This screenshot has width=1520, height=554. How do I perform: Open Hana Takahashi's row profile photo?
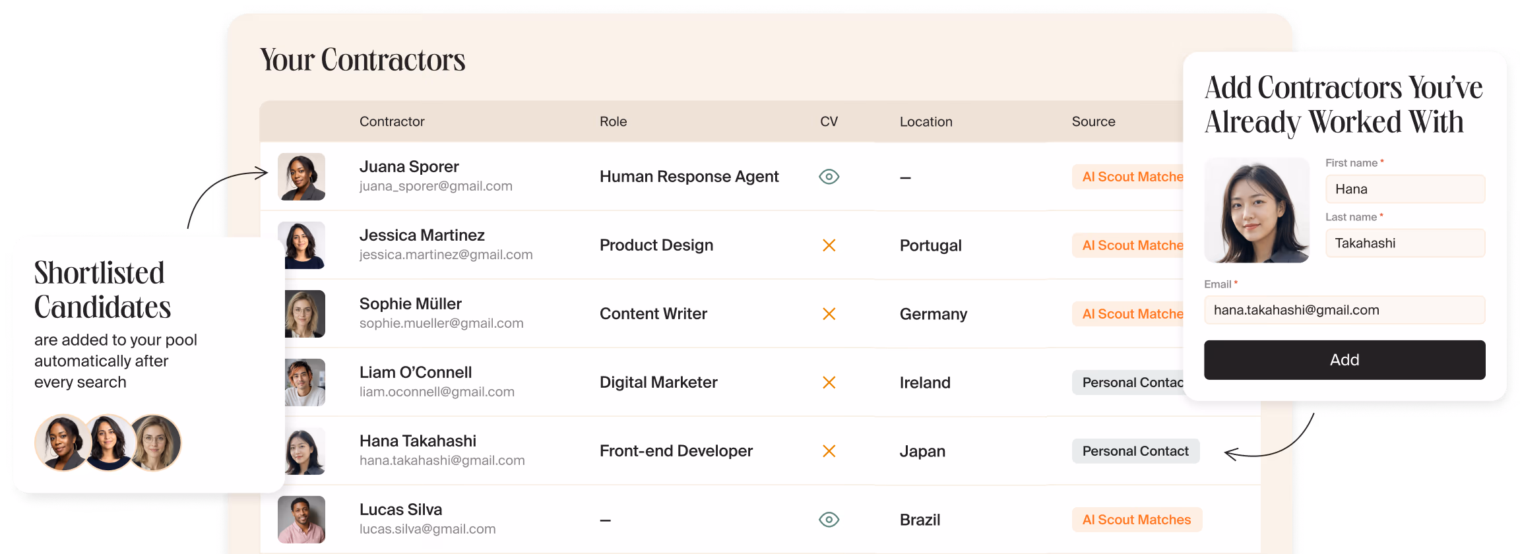click(305, 451)
